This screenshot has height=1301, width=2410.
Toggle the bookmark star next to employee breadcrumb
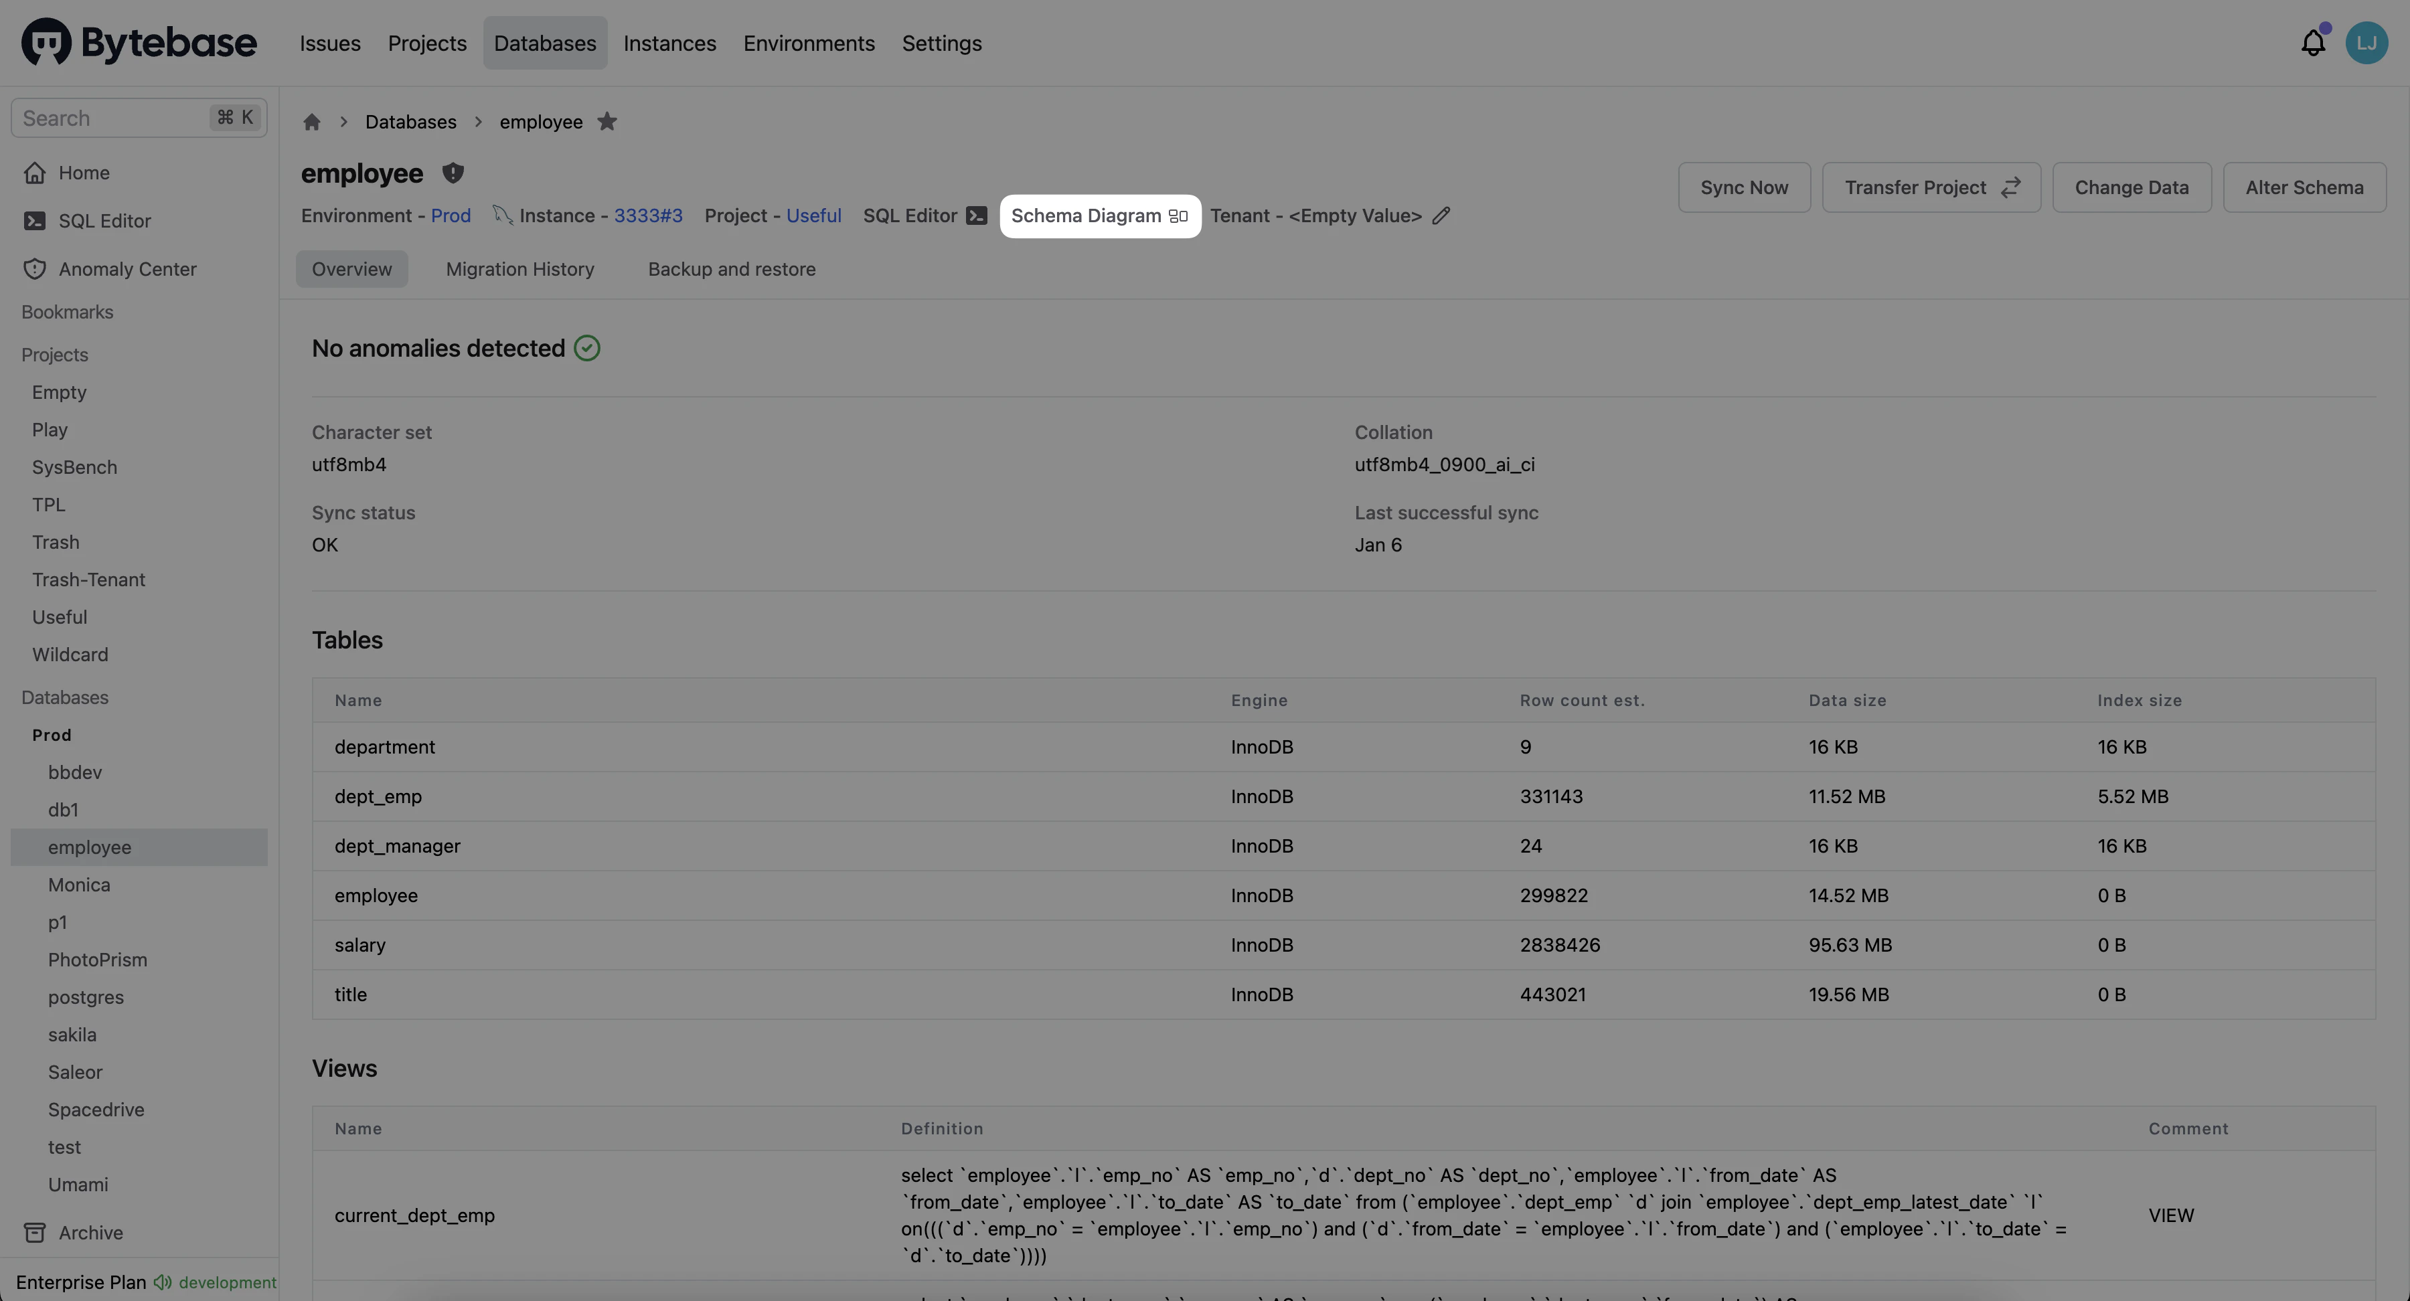click(x=608, y=122)
